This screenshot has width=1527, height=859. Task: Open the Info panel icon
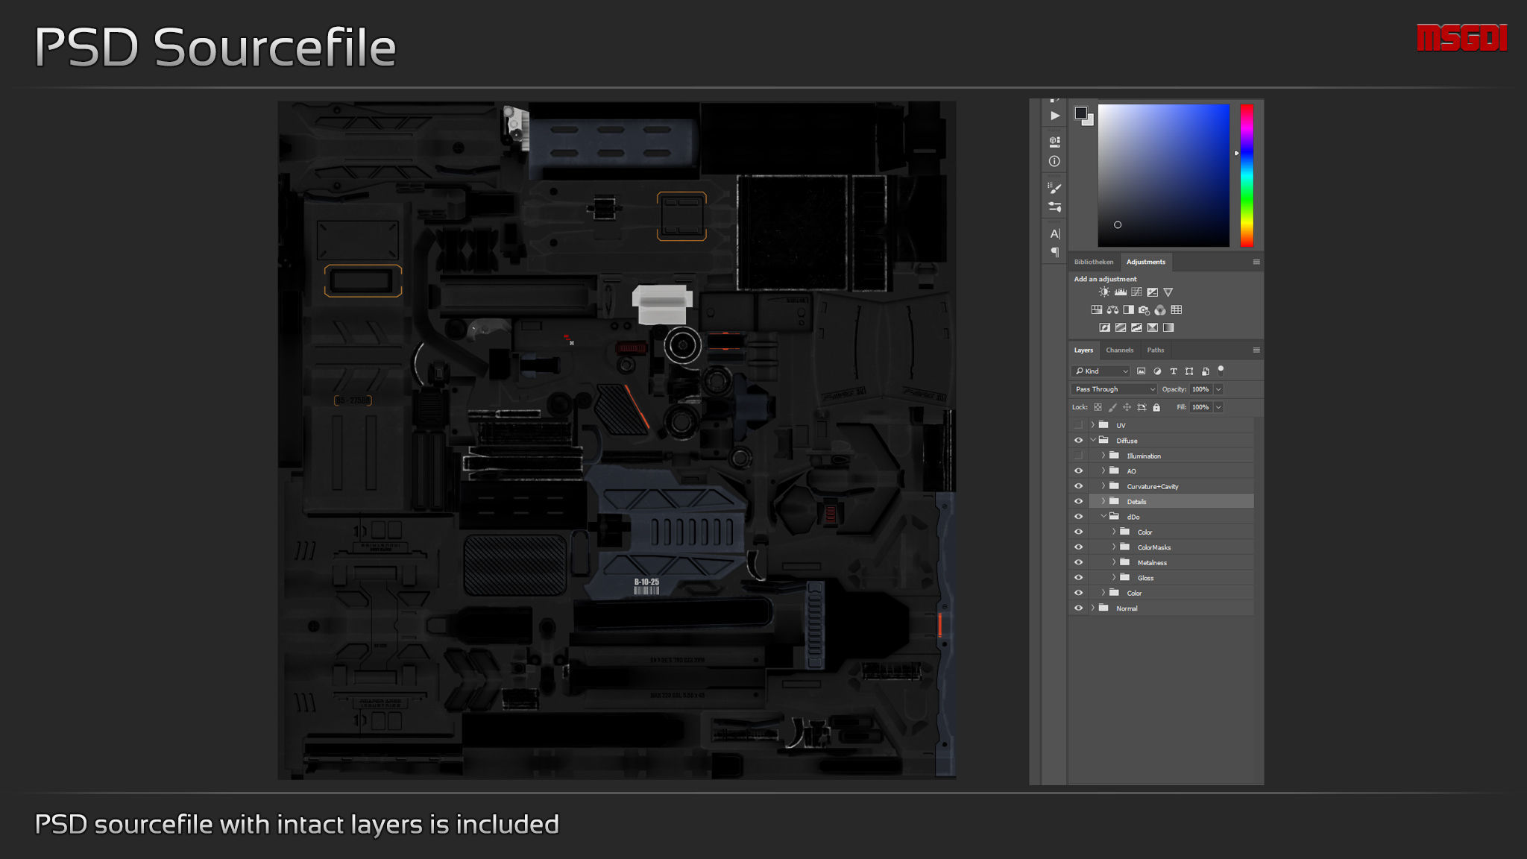[1054, 161]
